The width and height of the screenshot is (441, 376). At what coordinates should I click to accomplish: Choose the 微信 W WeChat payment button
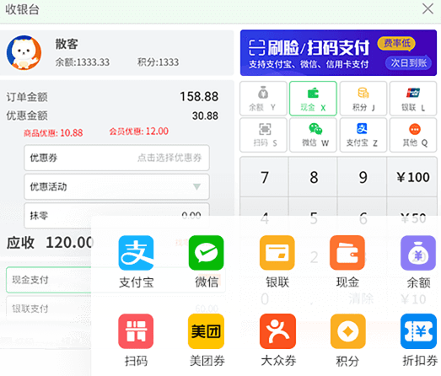(313, 135)
